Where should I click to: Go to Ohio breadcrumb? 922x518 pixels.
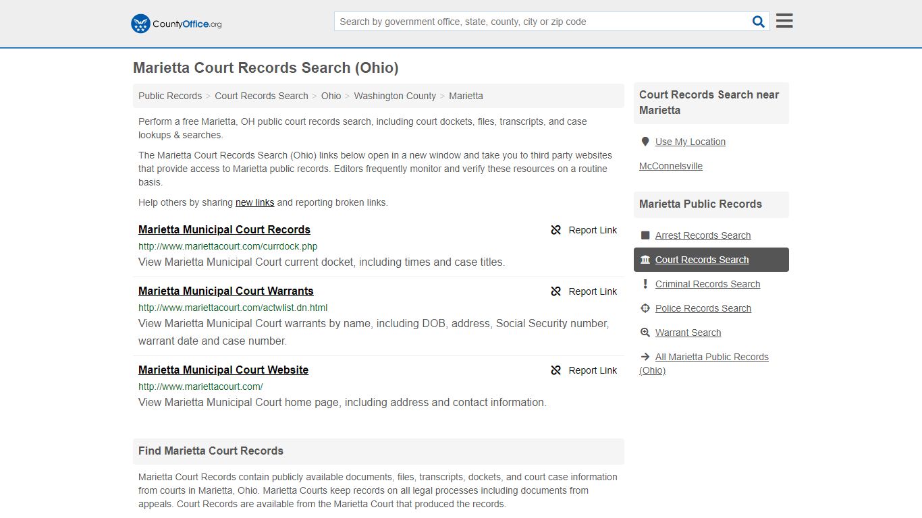point(331,96)
